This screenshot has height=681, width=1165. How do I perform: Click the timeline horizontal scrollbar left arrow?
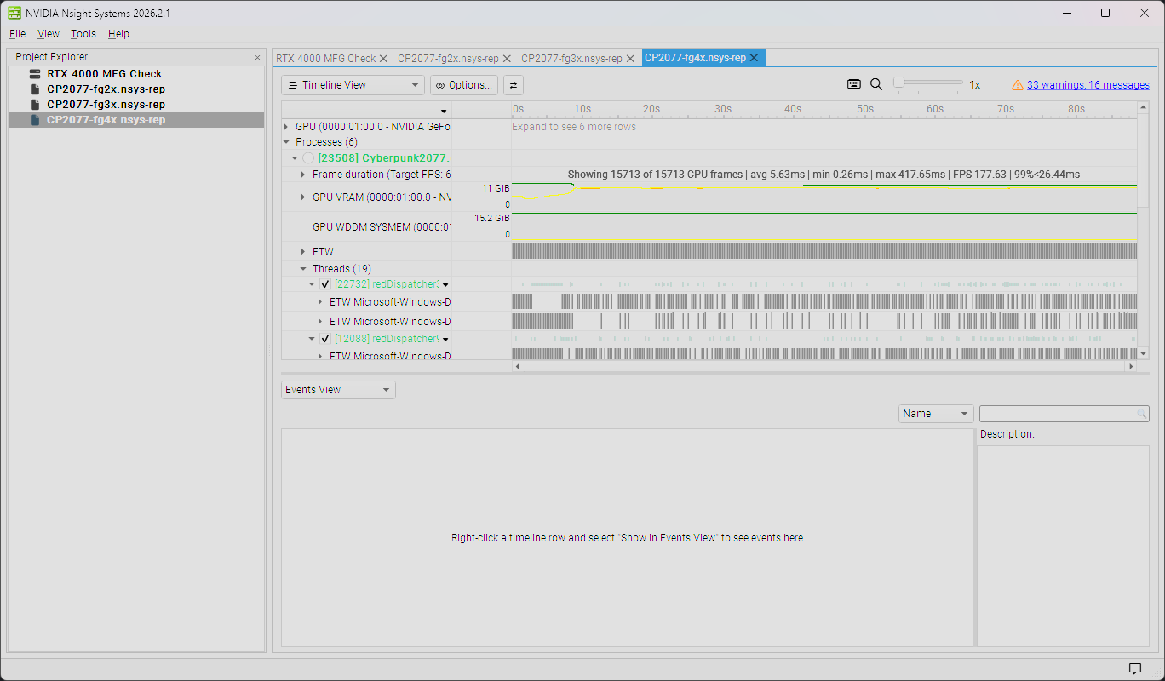[518, 366]
